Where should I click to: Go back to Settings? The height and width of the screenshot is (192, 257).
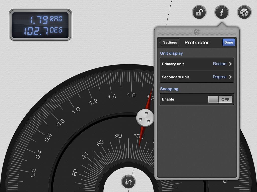169,42
